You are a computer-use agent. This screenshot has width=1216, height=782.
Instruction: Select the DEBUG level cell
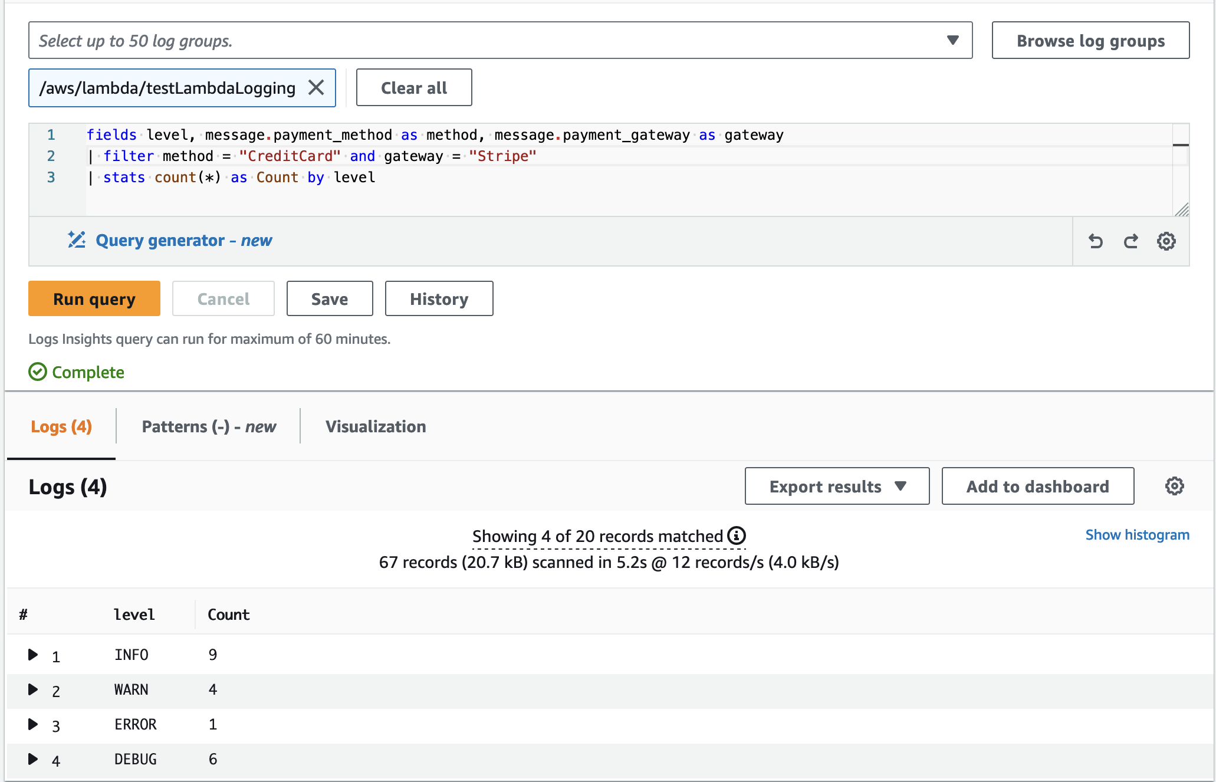pyautogui.click(x=136, y=759)
